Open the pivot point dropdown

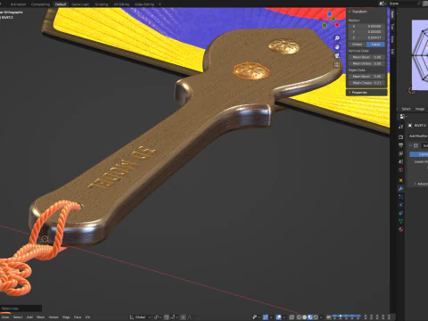click(x=158, y=317)
